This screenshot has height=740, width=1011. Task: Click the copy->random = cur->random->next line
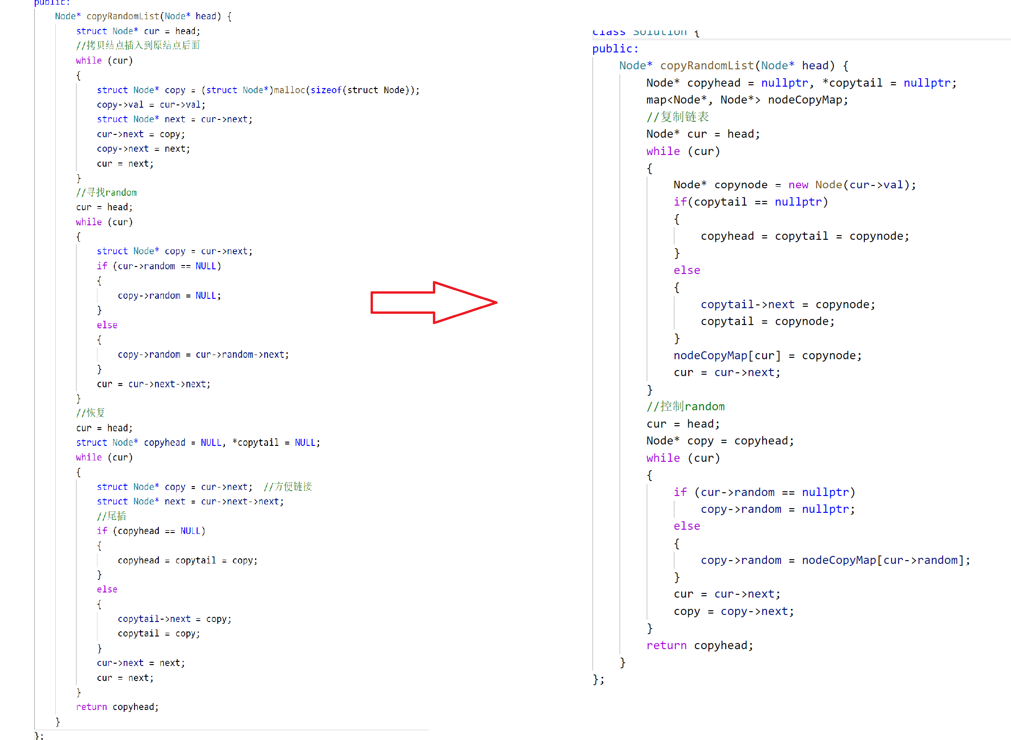coord(203,355)
